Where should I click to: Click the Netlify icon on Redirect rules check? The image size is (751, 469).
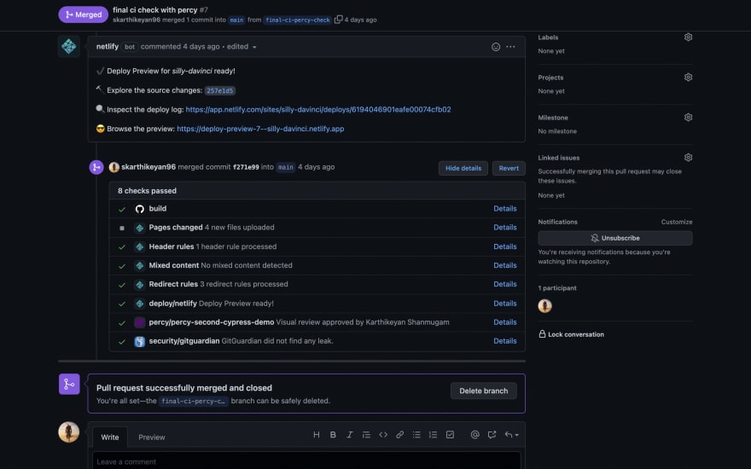139,285
